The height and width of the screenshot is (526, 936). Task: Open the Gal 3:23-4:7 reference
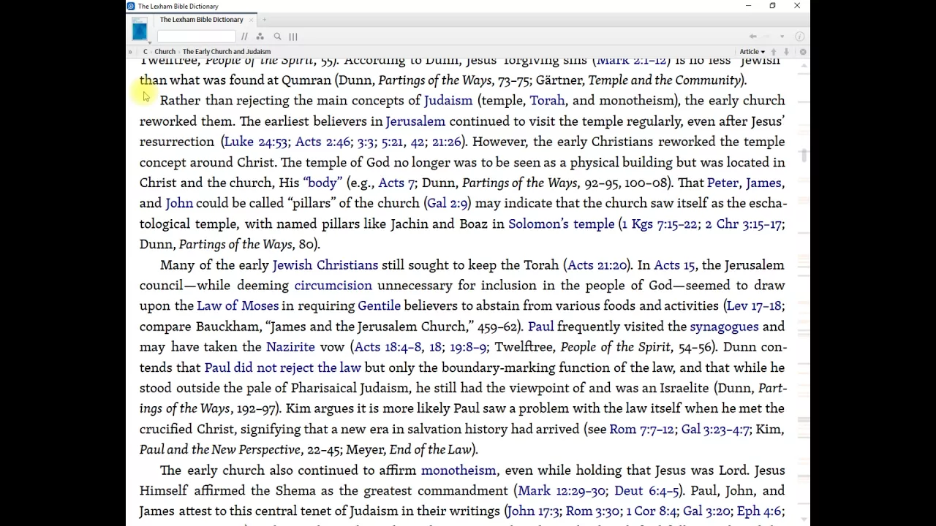(716, 430)
